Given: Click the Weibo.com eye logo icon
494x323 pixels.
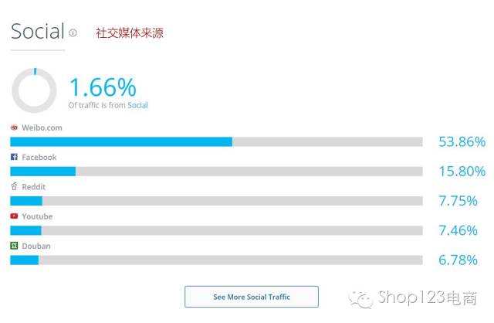Looking at the screenshot, I should [14, 127].
